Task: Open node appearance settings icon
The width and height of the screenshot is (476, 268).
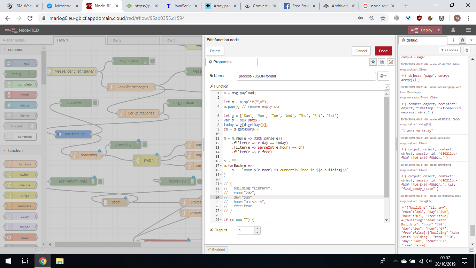Action: [391, 62]
